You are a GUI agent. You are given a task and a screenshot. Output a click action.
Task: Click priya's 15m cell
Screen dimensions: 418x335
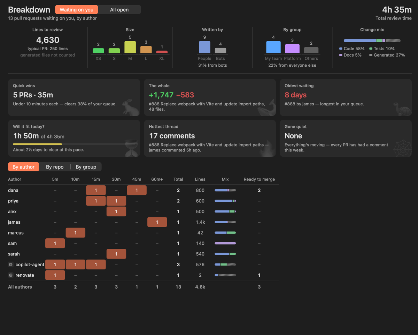click(96, 201)
